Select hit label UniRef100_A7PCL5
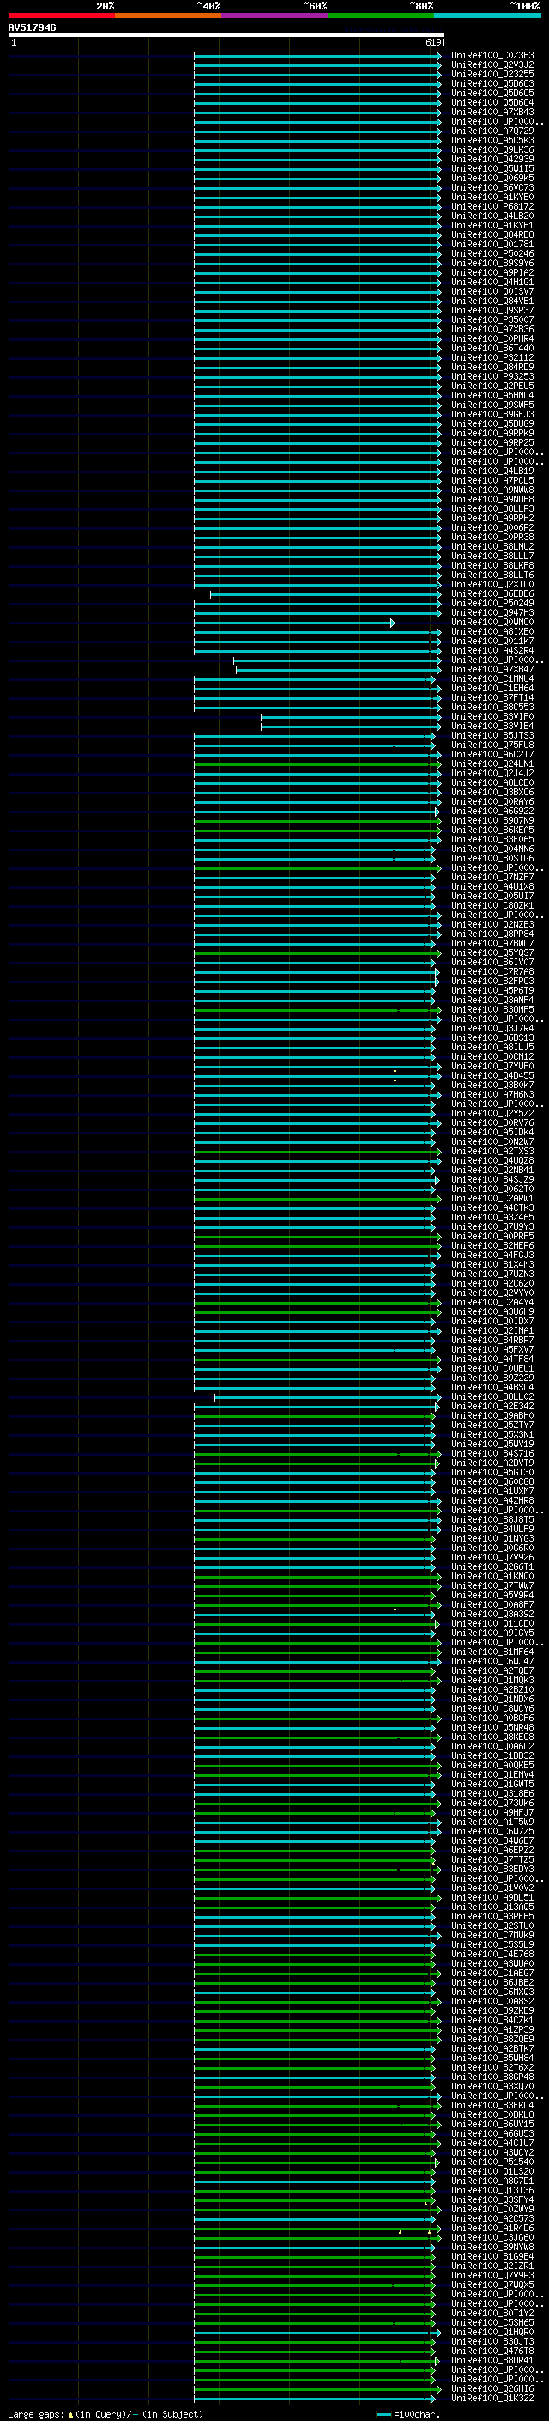 (x=492, y=480)
